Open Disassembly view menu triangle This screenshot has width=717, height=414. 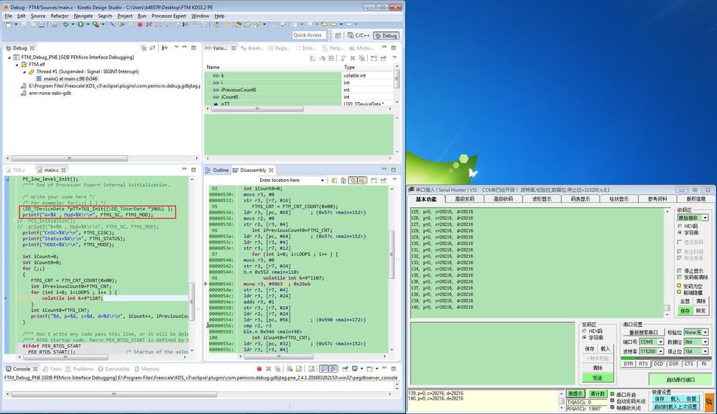tap(394, 180)
